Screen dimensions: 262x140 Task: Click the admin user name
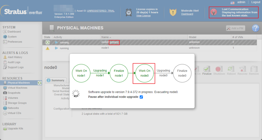(x=241, y=2)
